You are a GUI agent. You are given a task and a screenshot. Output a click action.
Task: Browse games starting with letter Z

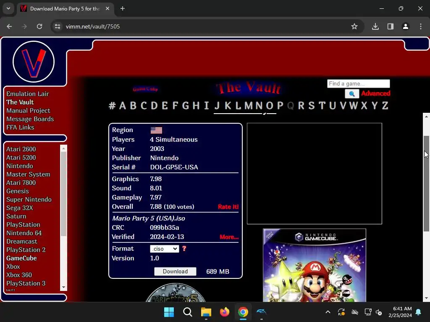385,105
